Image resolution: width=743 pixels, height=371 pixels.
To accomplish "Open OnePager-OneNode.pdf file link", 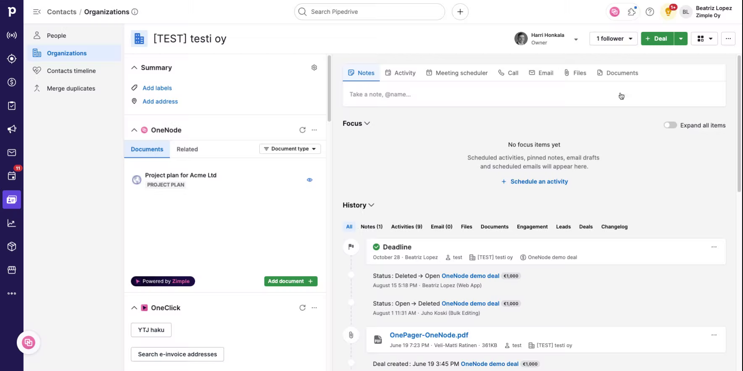I will [x=429, y=335].
